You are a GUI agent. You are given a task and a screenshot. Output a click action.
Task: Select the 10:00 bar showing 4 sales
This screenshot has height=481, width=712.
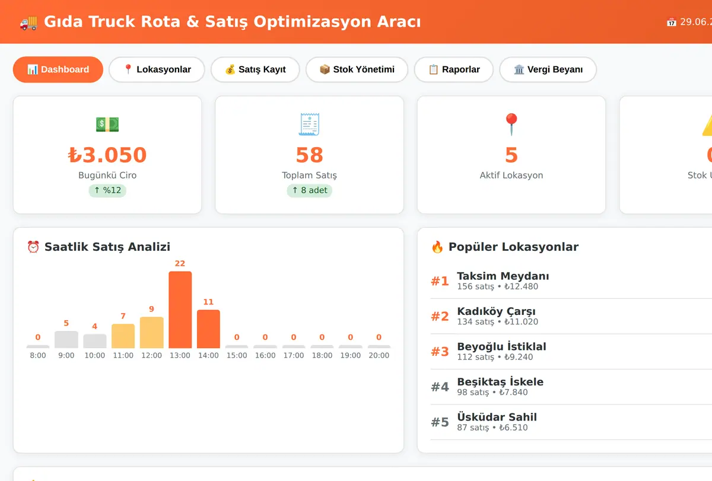pyautogui.click(x=95, y=341)
